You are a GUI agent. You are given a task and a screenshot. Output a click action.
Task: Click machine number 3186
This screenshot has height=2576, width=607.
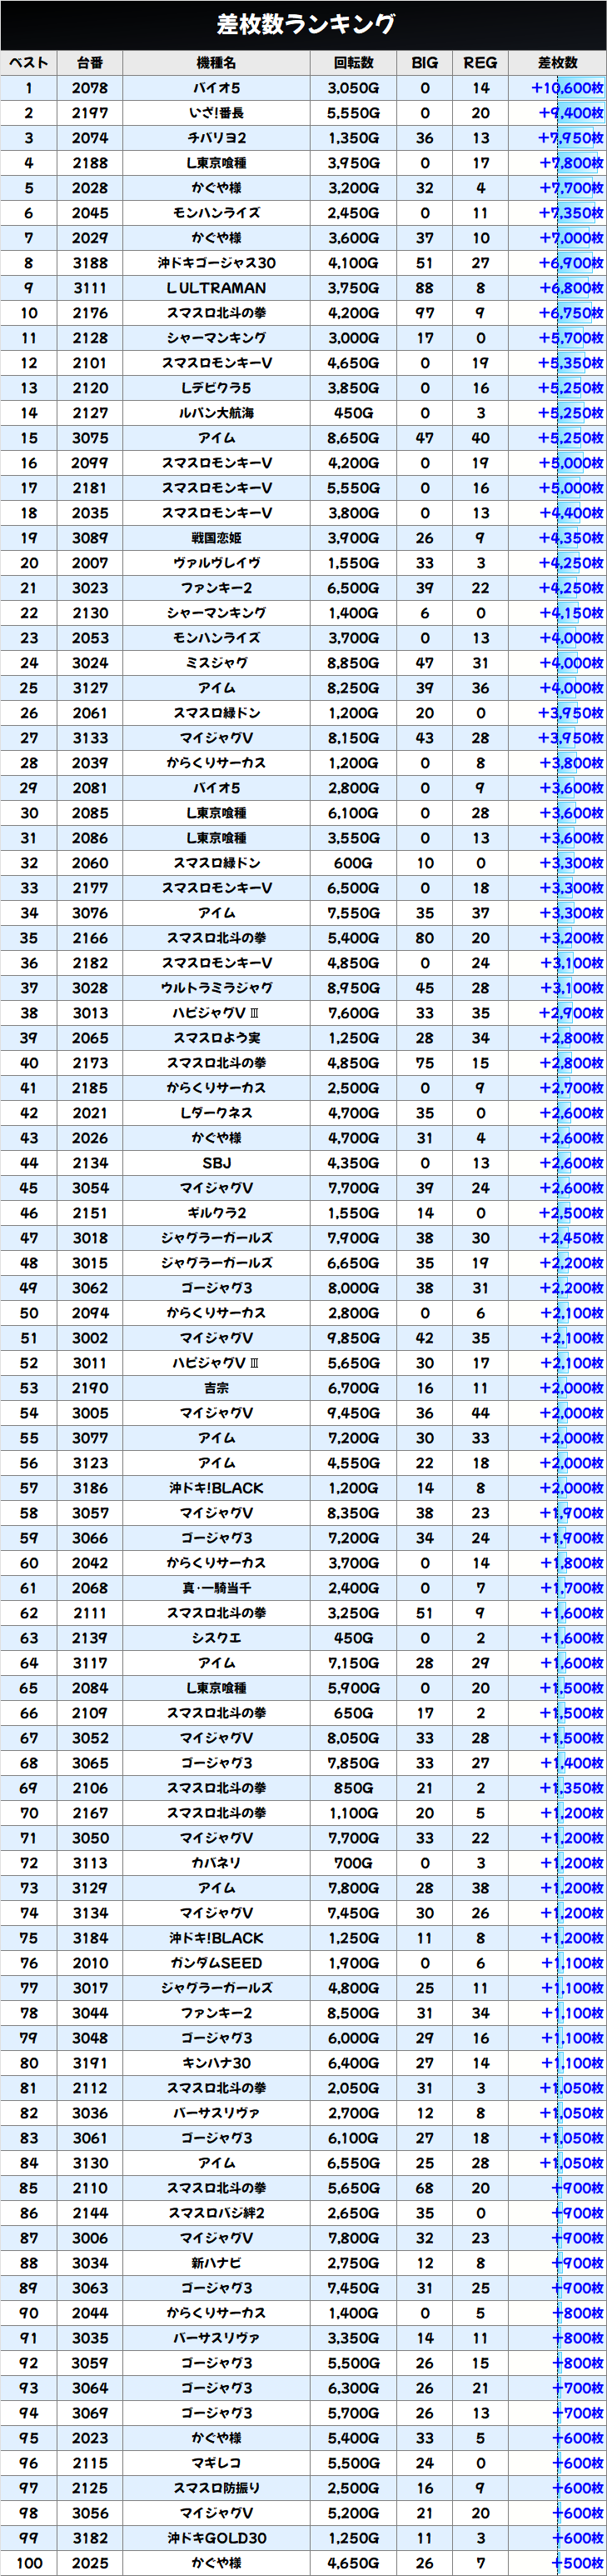(x=90, y=1488)
